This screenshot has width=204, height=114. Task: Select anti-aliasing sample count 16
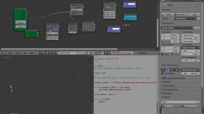pos(177,70)
